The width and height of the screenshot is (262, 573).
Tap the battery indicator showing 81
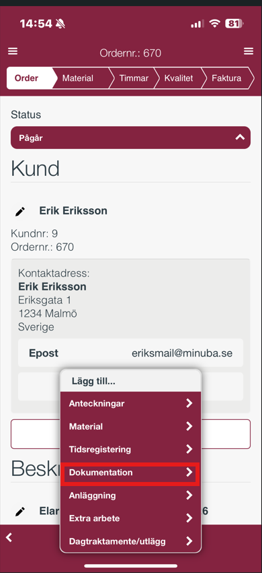pyautogui.click(x=234, y=24)
